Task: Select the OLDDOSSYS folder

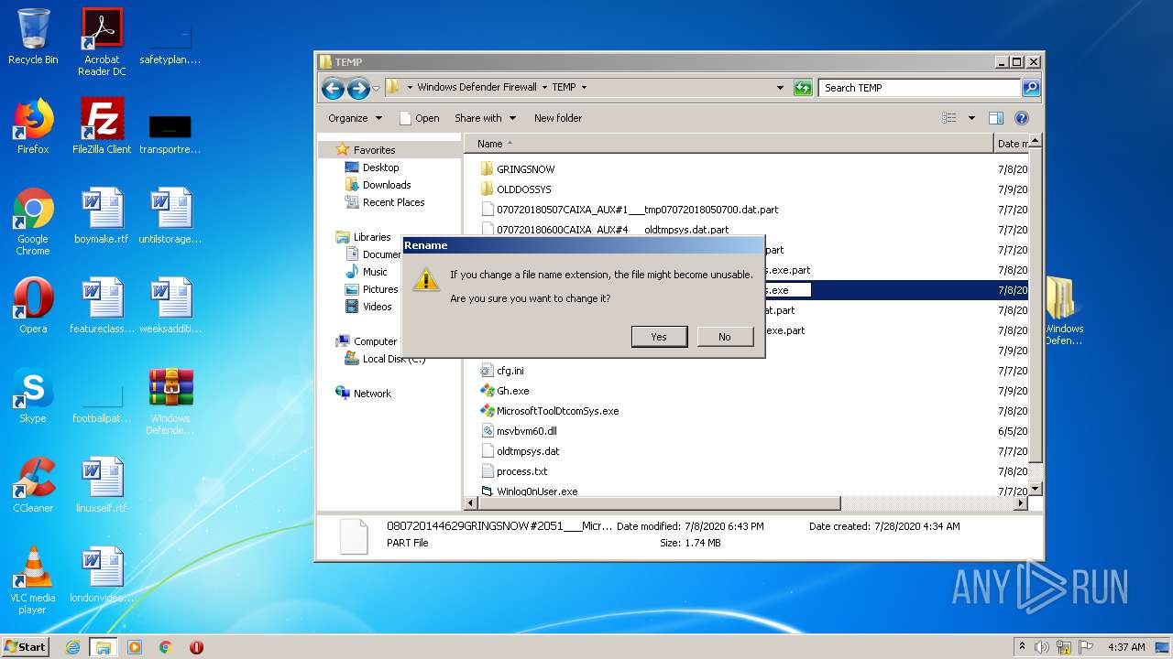Action: (x=523, y=189)
